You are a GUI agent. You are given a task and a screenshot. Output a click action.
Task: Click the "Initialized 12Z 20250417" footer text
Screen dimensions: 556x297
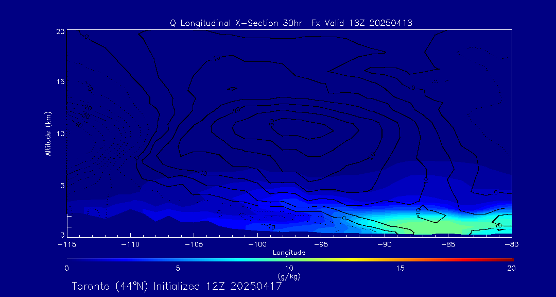[217, 286]
